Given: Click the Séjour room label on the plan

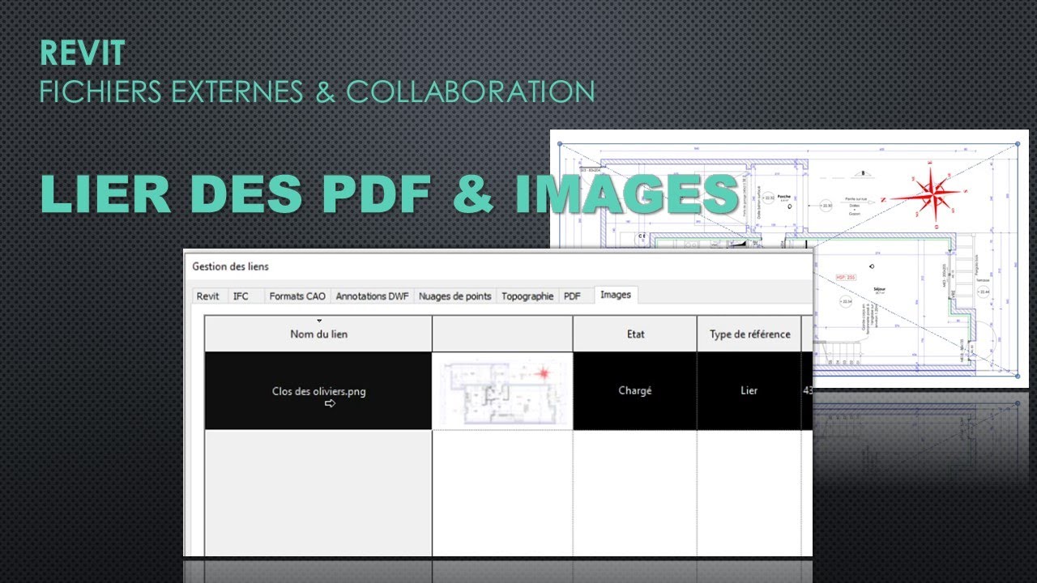Looking at the screenshot, I should pyautogui.click(x=879, y=289).
